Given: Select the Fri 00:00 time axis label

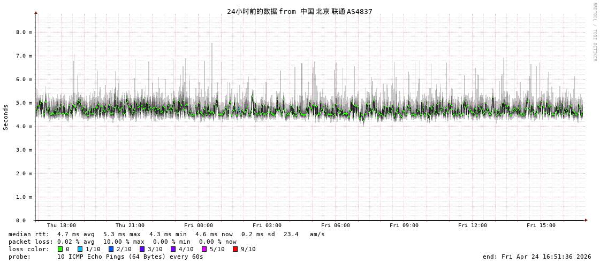Looking at the screenshot, I should tap(199, 226).
